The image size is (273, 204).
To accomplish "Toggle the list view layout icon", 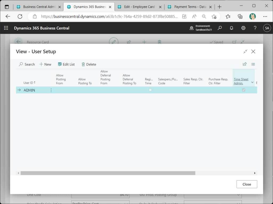I will 253,64.
